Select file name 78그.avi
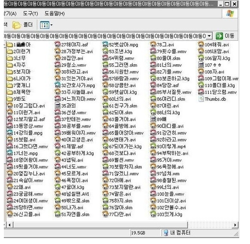 (166, 45)
